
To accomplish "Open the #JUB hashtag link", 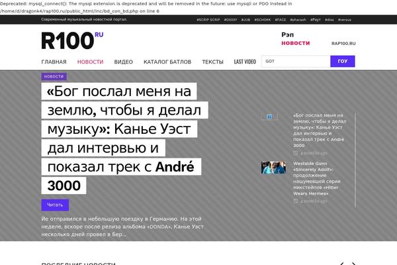I will click(x=245, y=20).
